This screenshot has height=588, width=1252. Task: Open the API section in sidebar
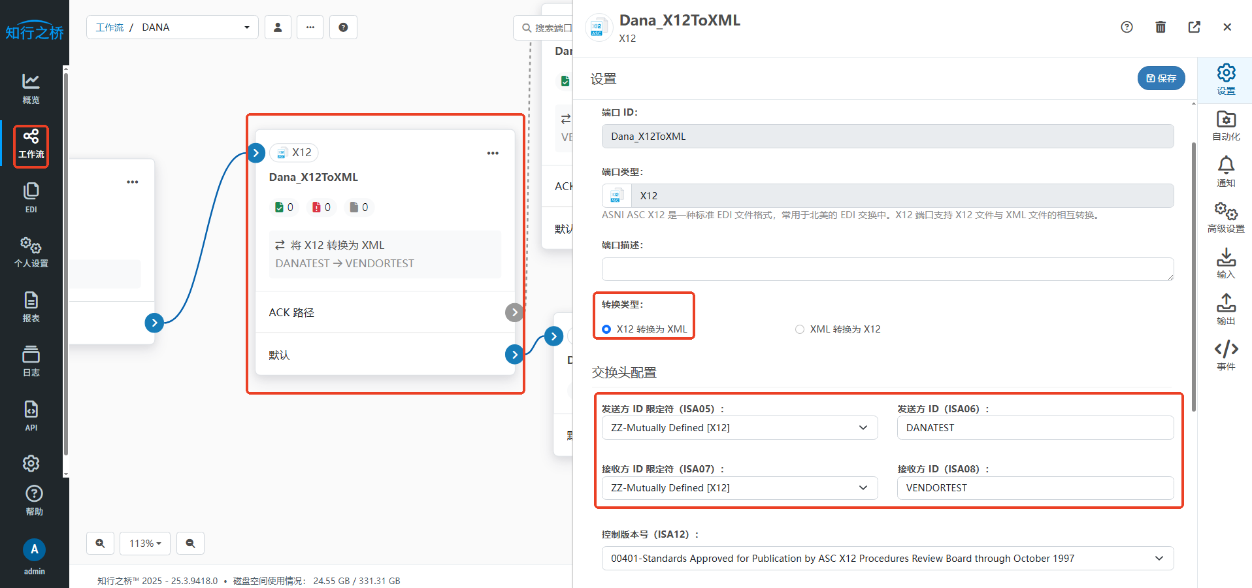click(x=31, y=416)
